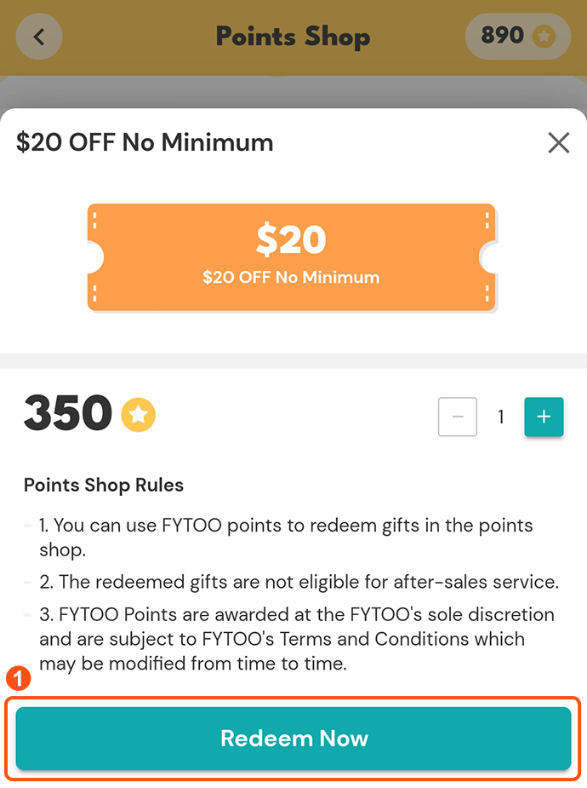
Task: Click the 890 points balance badge
Action: point(517,36)
